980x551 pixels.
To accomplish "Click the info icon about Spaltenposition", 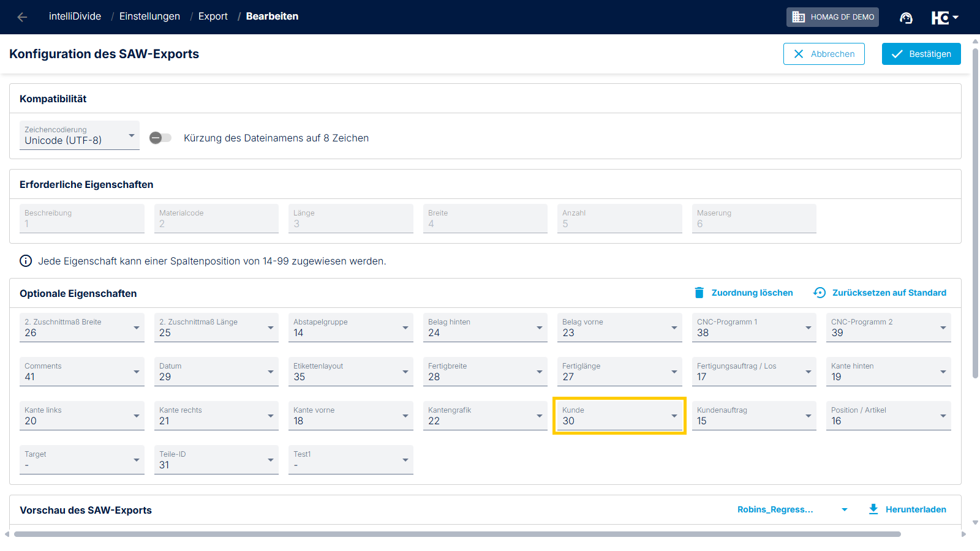I will [x=26, y=261].
